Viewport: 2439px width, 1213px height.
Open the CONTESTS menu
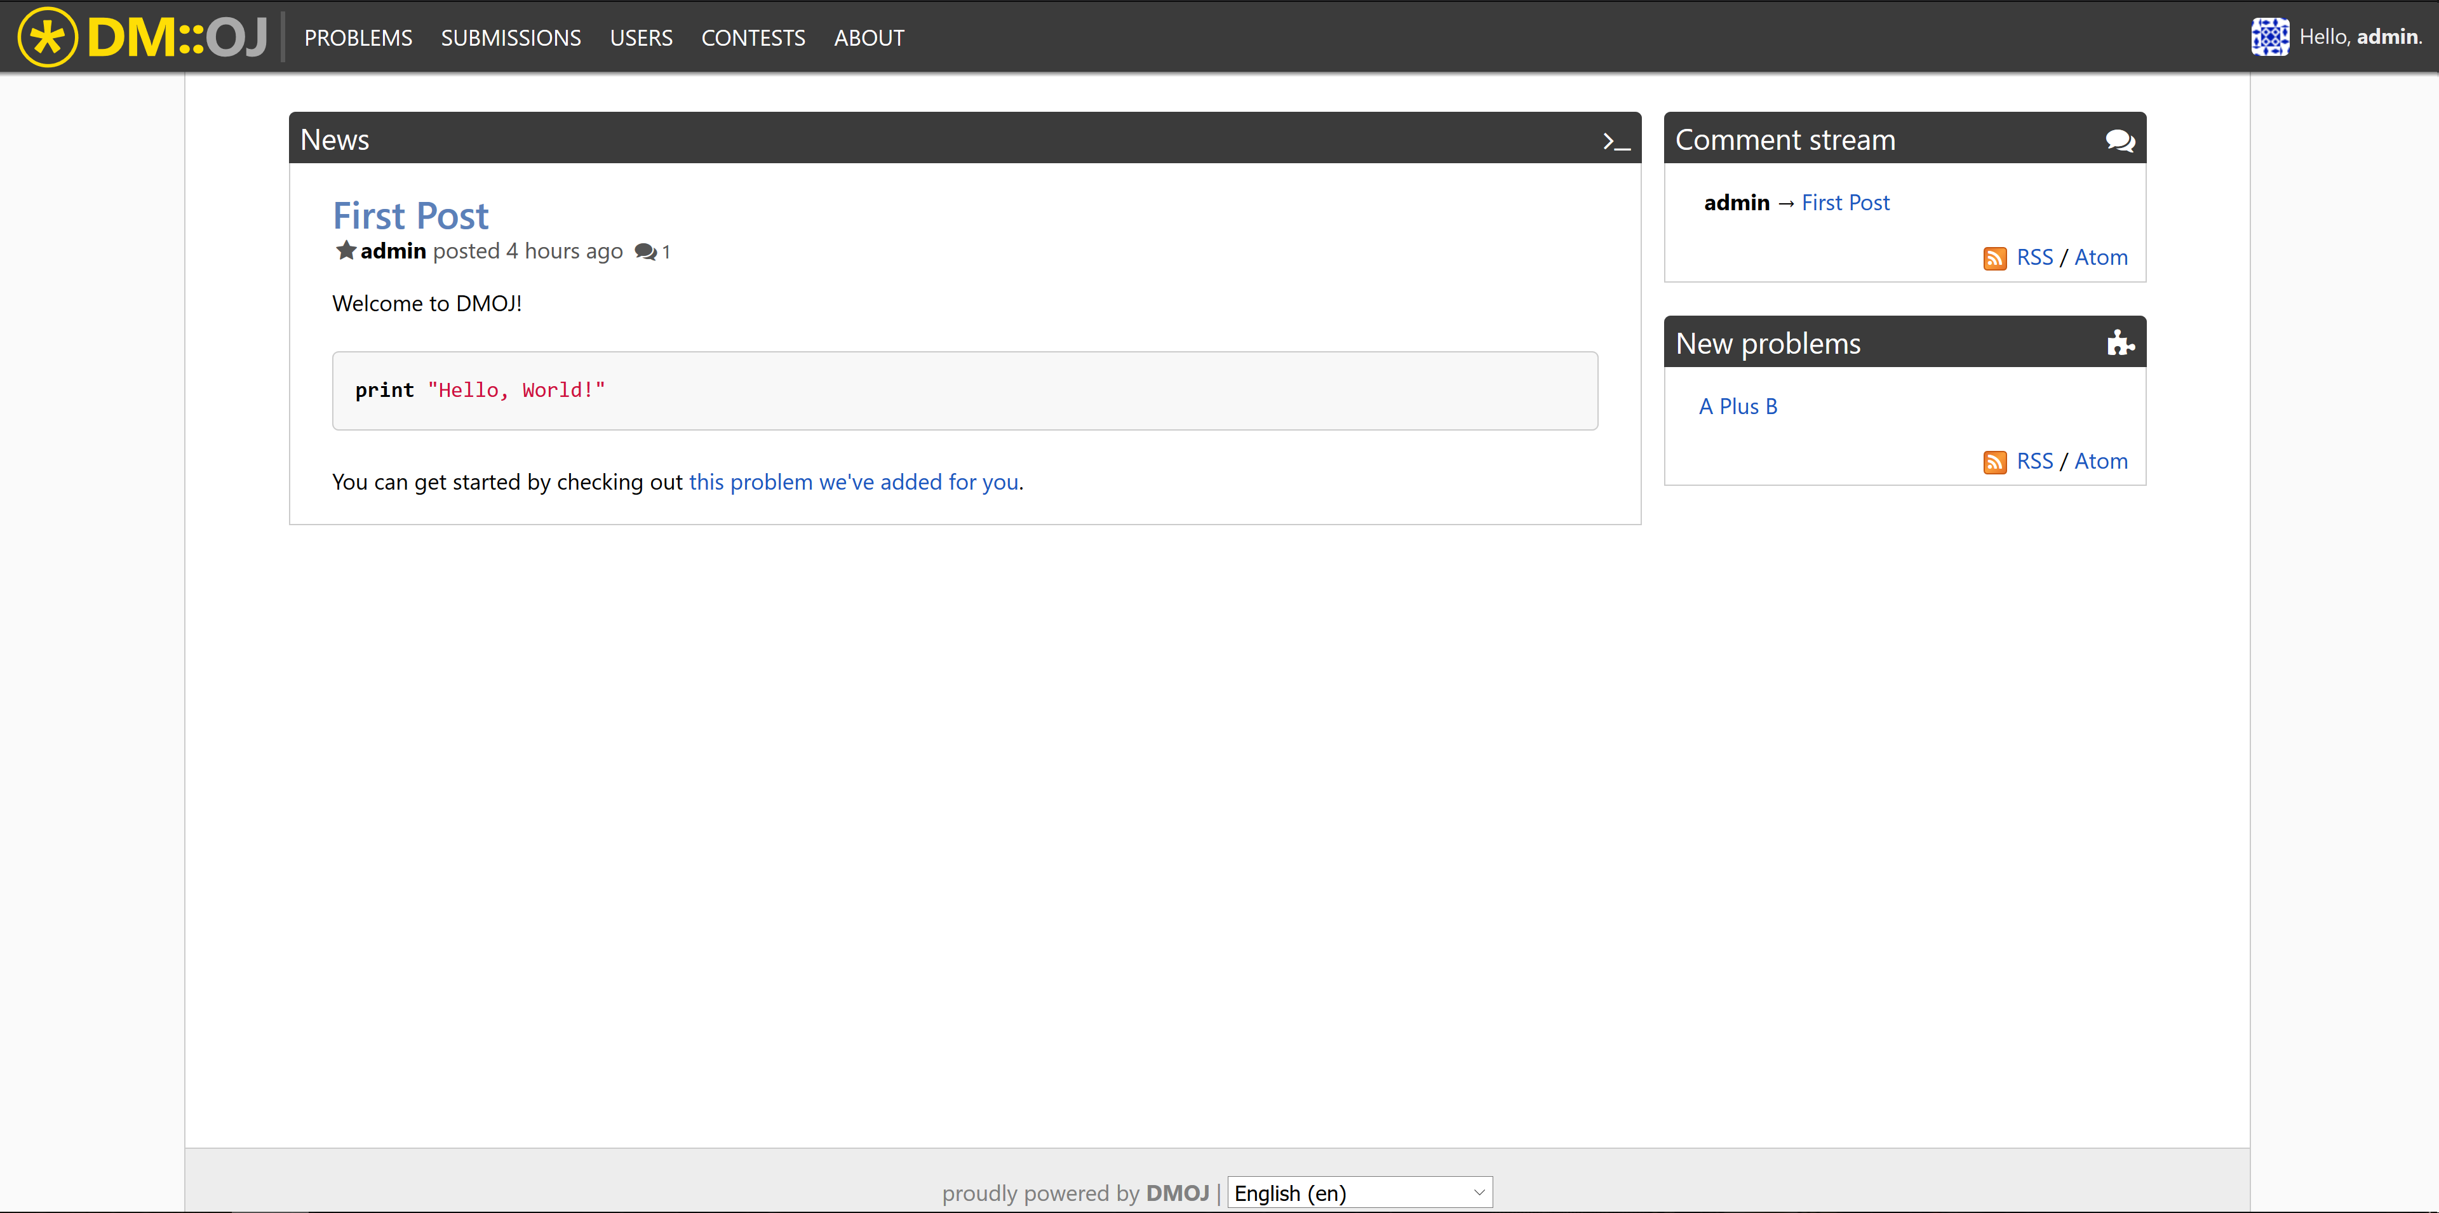pos(753,38)
